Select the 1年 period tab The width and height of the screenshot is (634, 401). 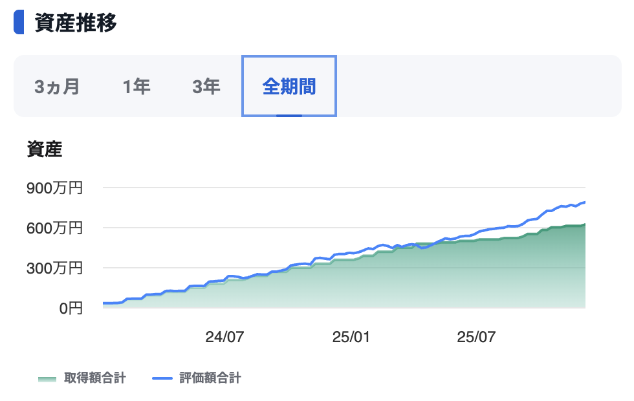coord(137,87)
